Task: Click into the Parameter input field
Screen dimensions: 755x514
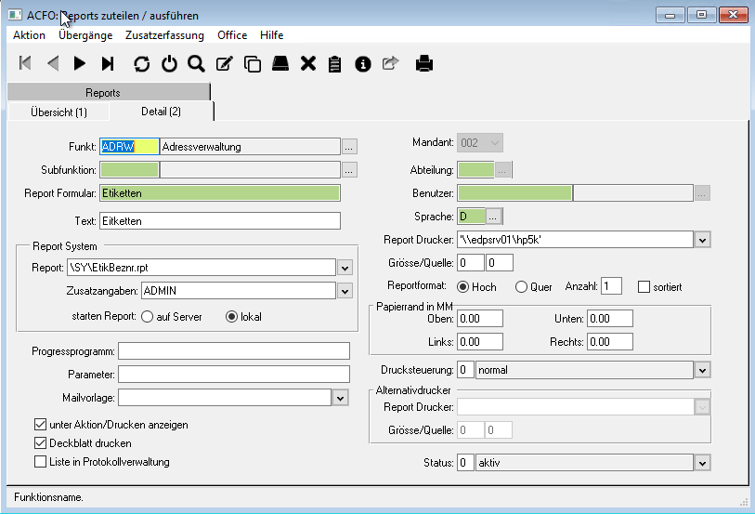Action: click(233, 375)
